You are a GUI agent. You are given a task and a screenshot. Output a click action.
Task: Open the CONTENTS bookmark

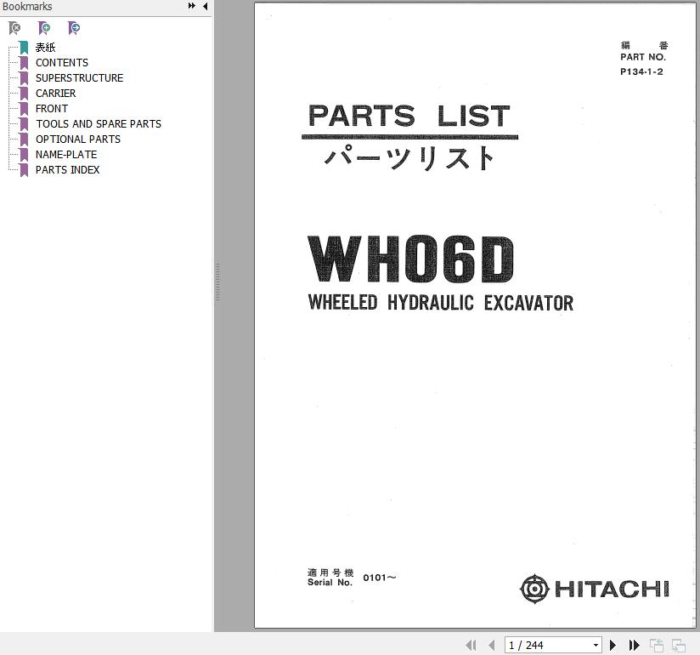point(62,63)
